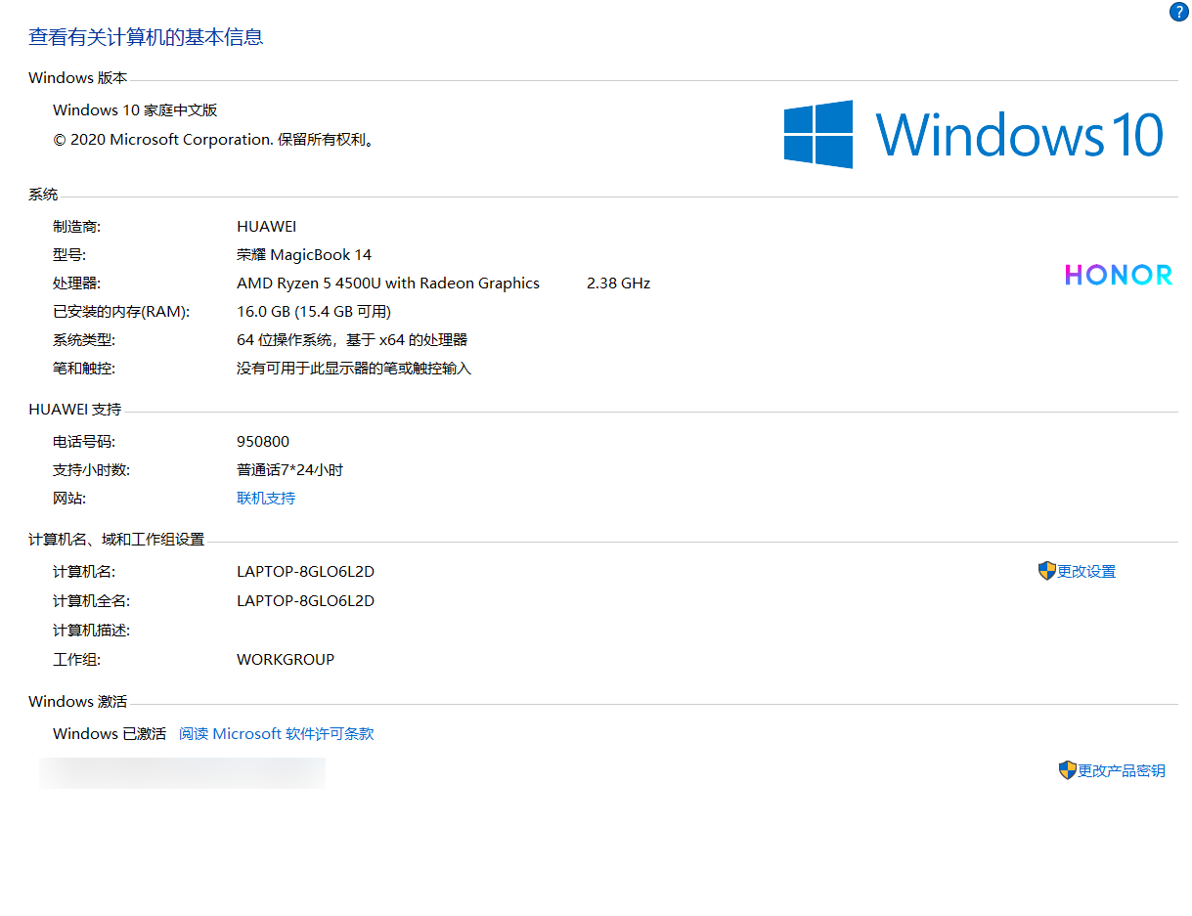Click the HONOR brand logo
The image size is (1192, 916).
click(1119, 275)
